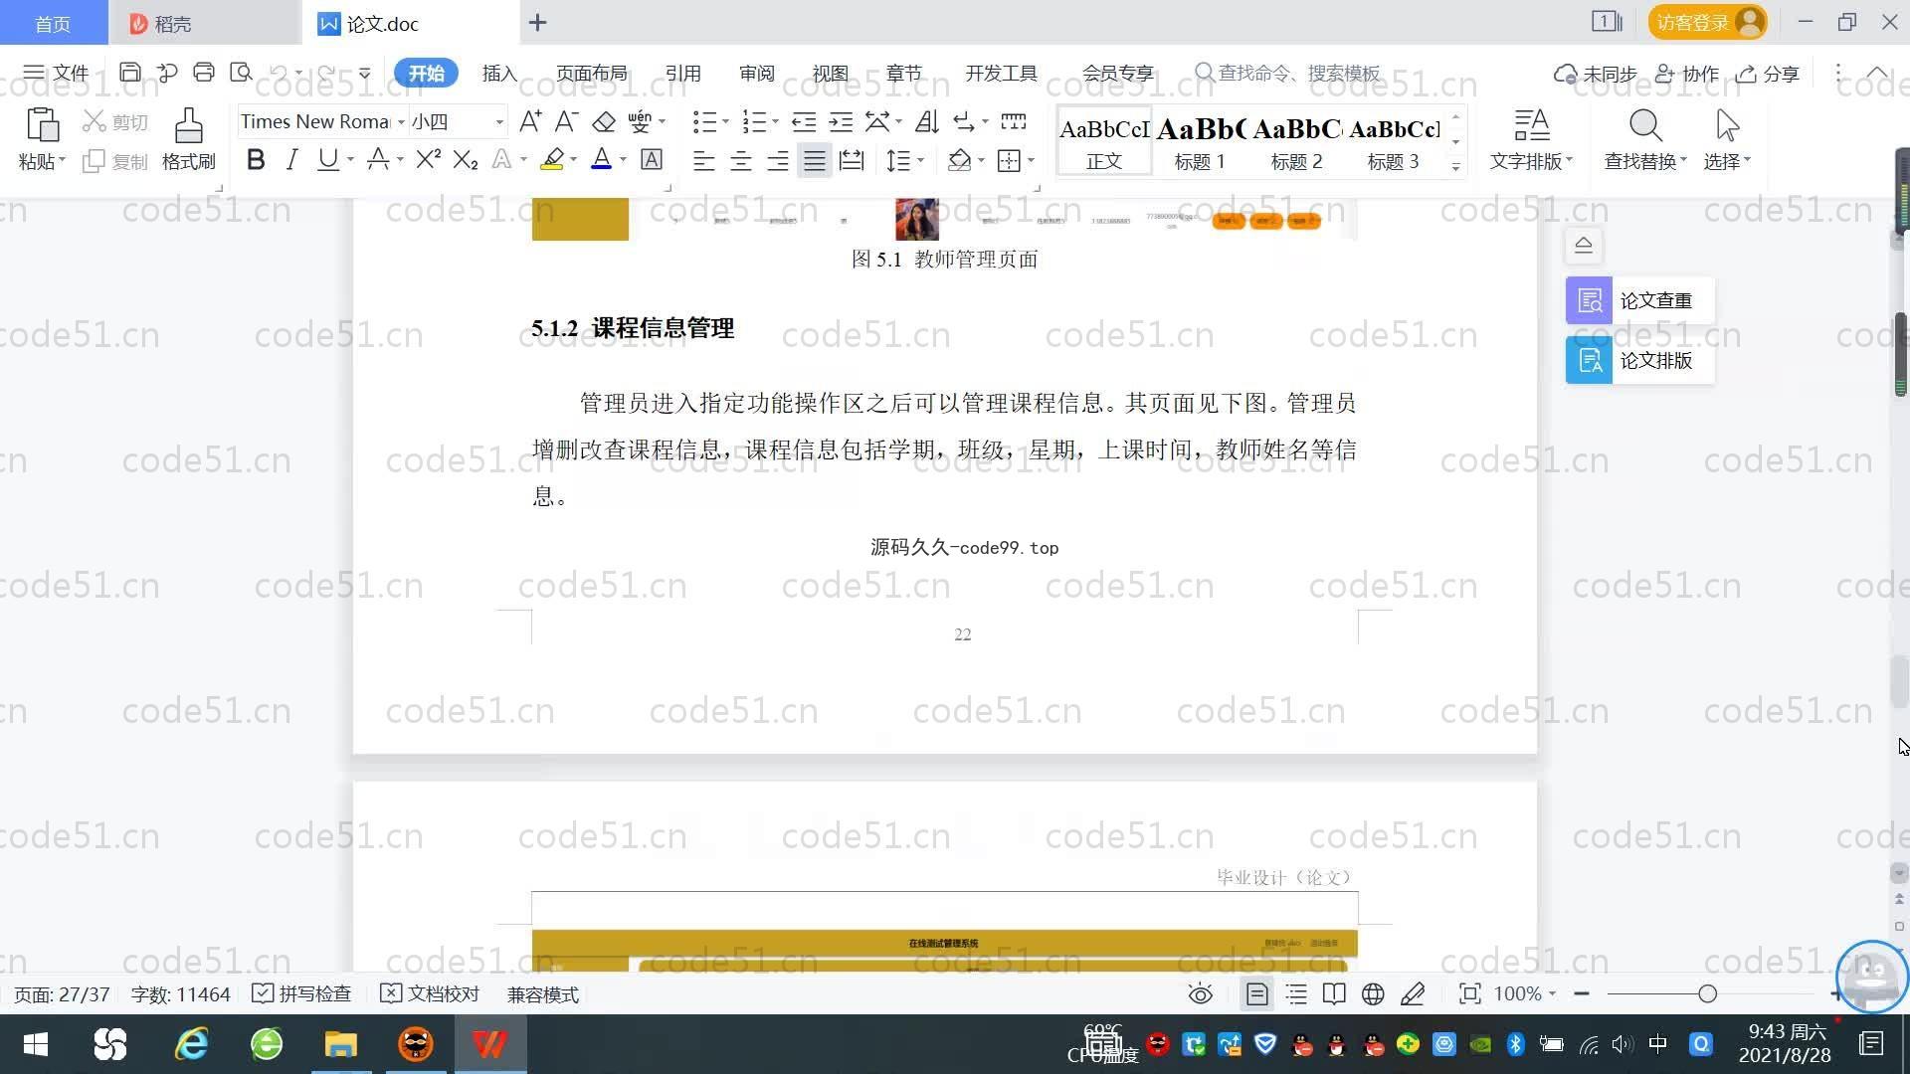The image size is (1910, 1074).
Task: Toggle 文档校对 in status bar
Action: coord(430,993)
